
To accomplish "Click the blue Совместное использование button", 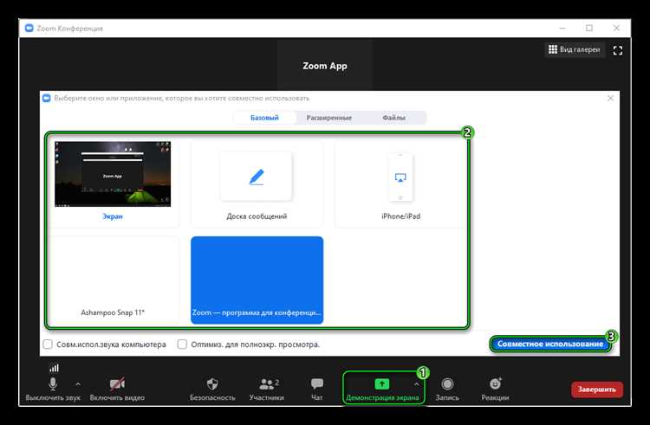I will pos(550,344).
